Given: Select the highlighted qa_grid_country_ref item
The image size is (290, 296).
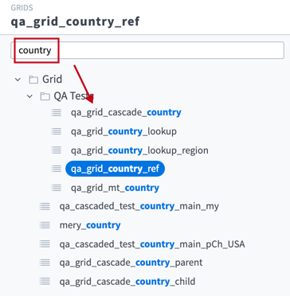Looking at the screenshot, I should [x=115, y=169].
